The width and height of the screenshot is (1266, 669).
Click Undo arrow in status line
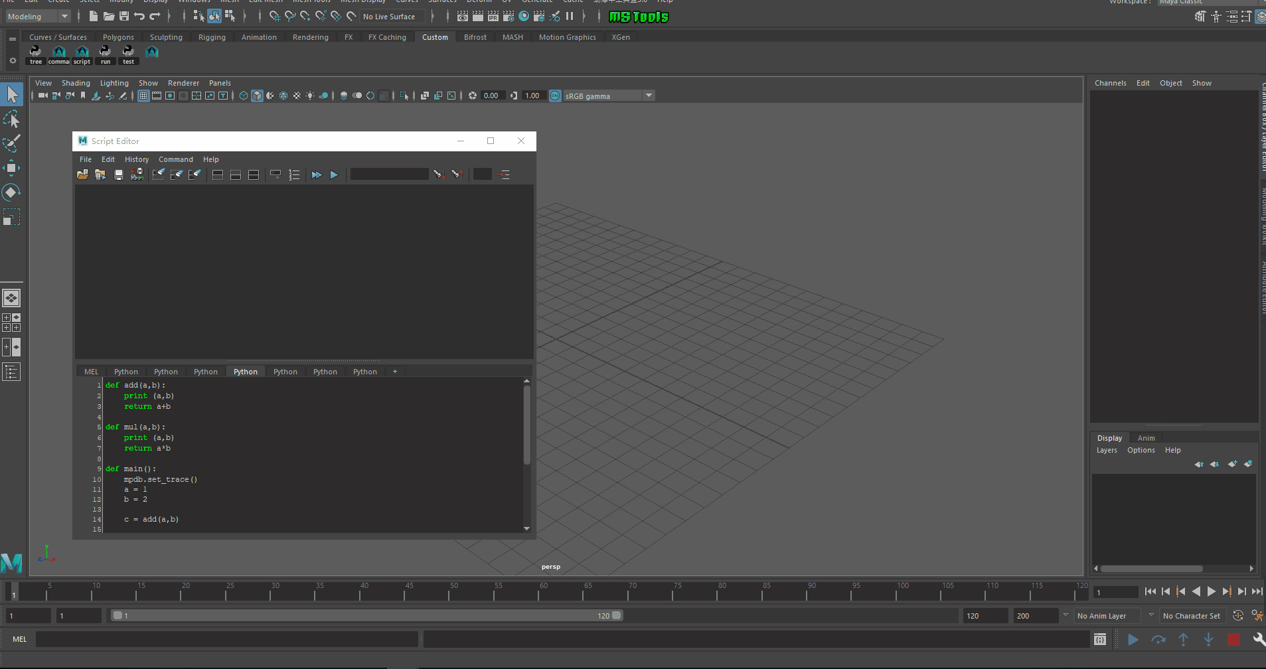coord(139,16)
